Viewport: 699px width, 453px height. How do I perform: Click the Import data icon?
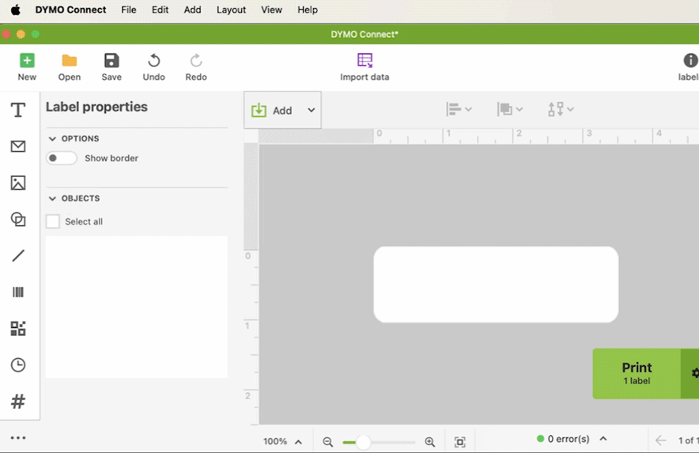pyautogui.click(x=365, y=61)
